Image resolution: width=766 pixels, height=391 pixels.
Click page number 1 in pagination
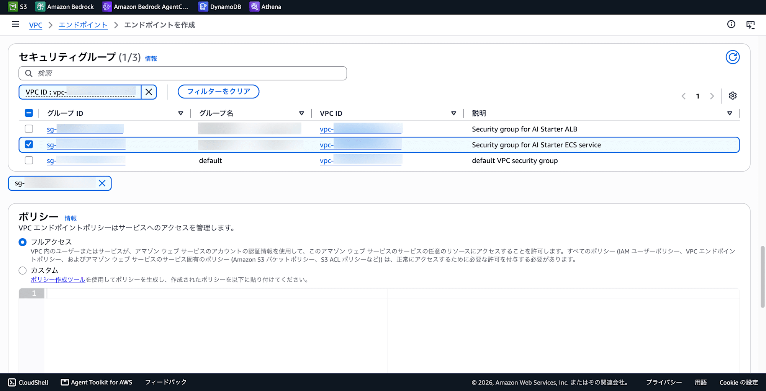click(x=698, y=96)
